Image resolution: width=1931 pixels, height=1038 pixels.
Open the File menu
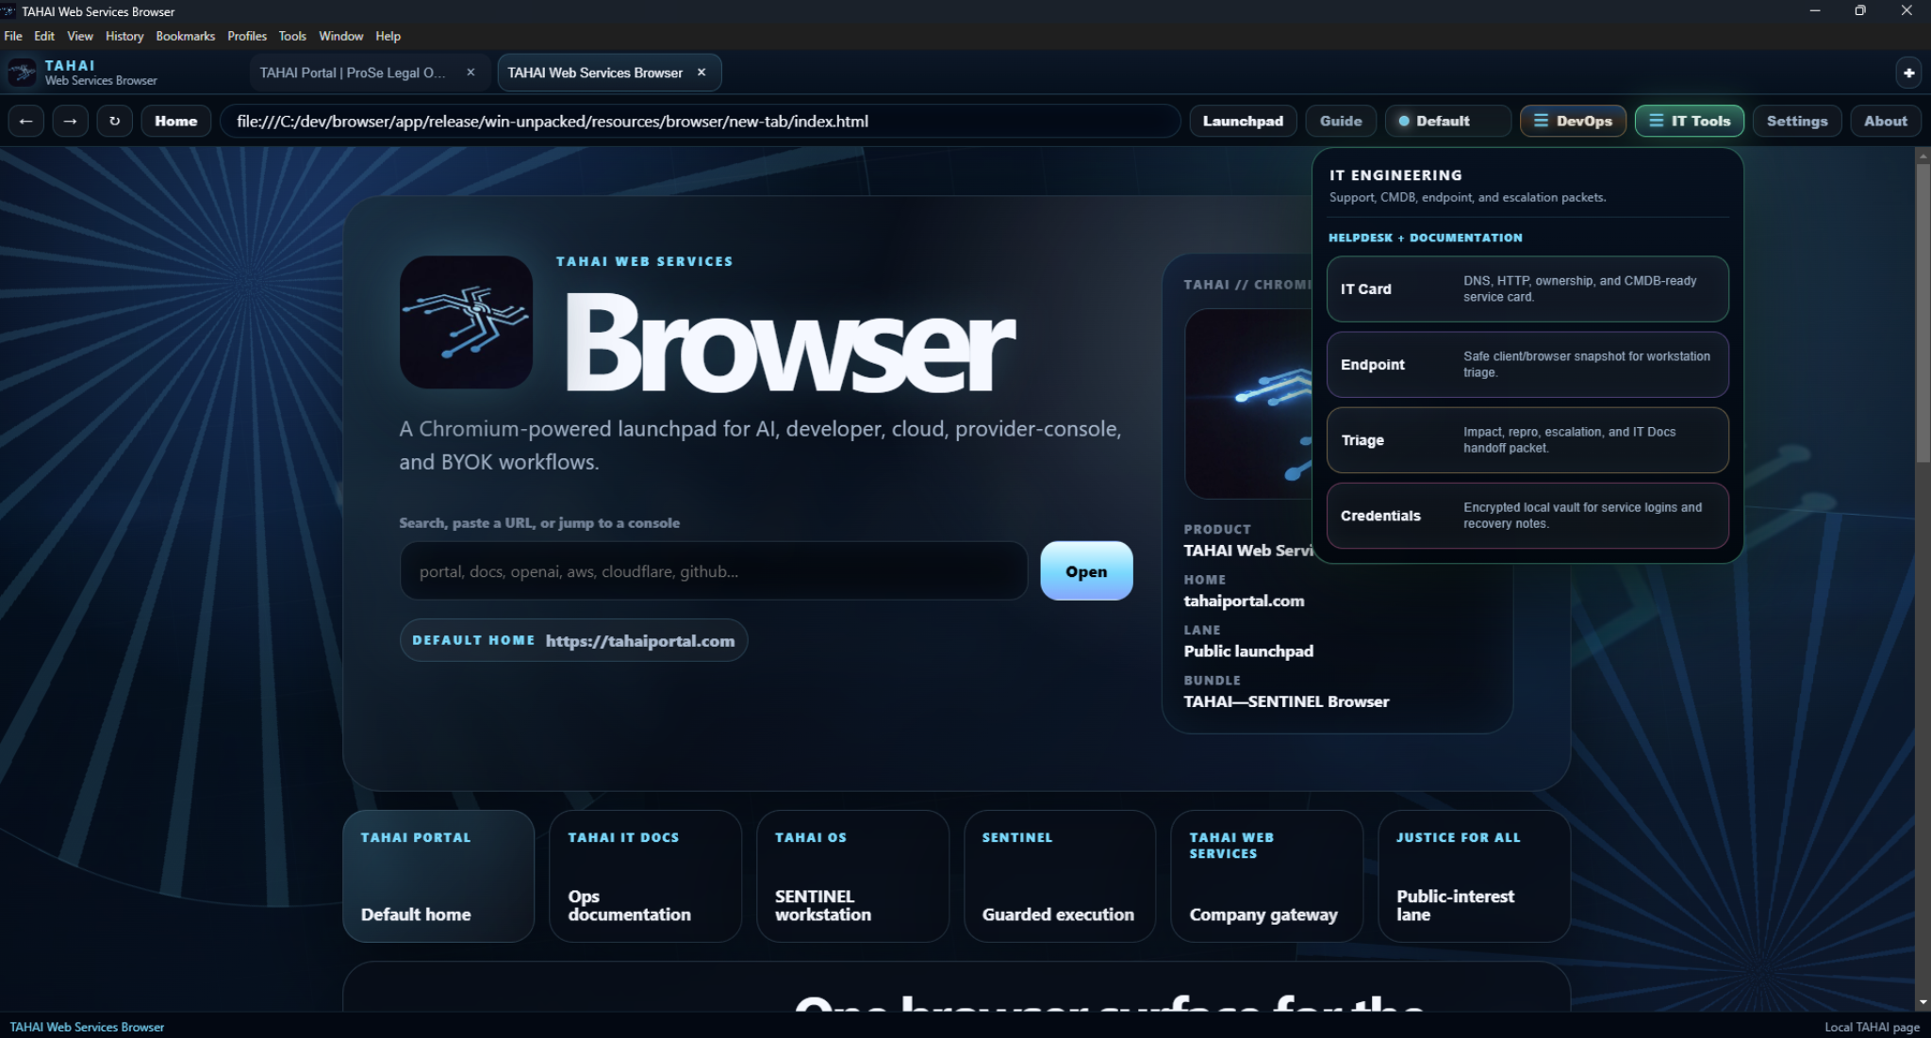(x=13, y=36)
